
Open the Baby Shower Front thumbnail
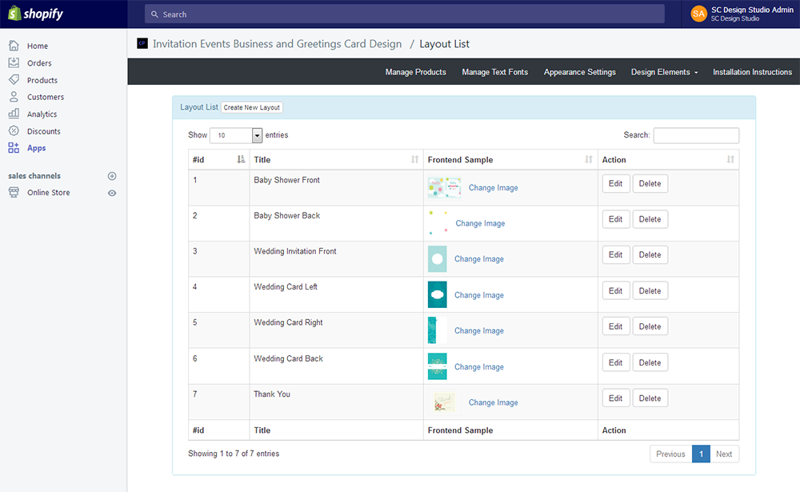tap(444, 188)
